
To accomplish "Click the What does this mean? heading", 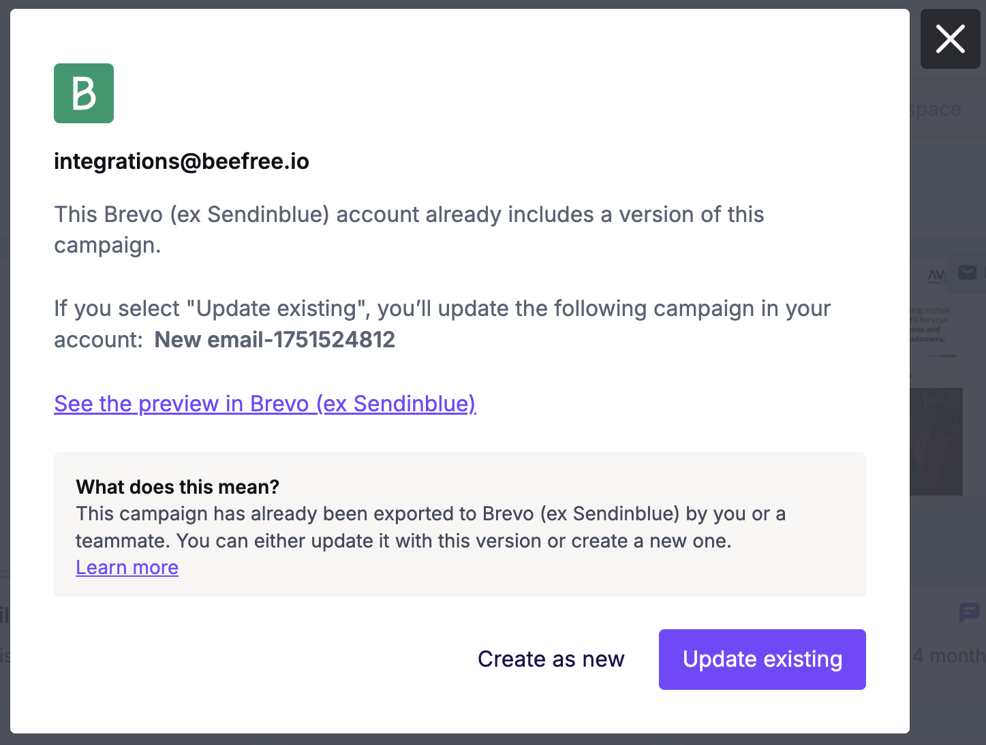I will tap(178, 487).
